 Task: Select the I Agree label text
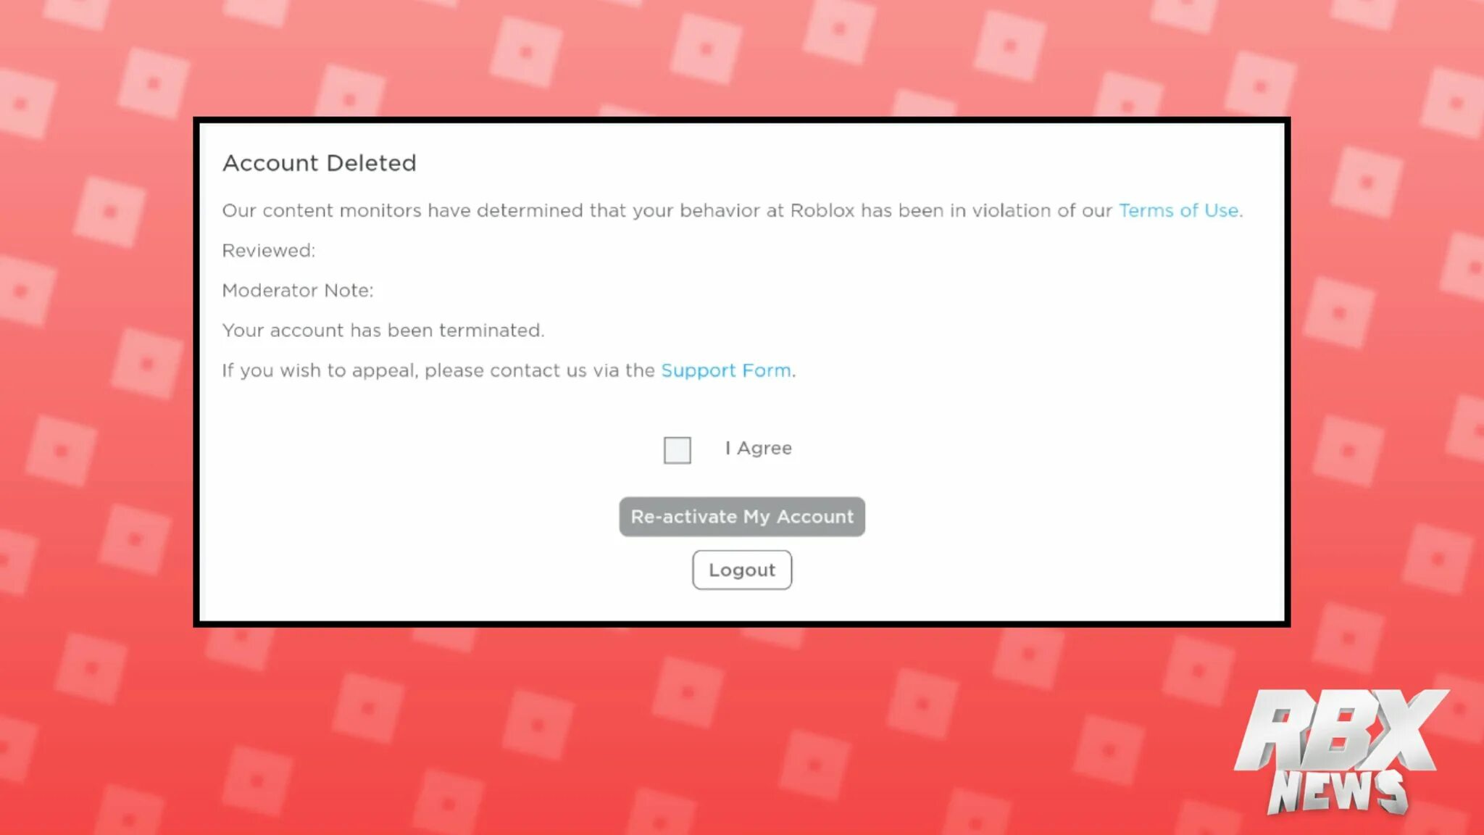758,449
